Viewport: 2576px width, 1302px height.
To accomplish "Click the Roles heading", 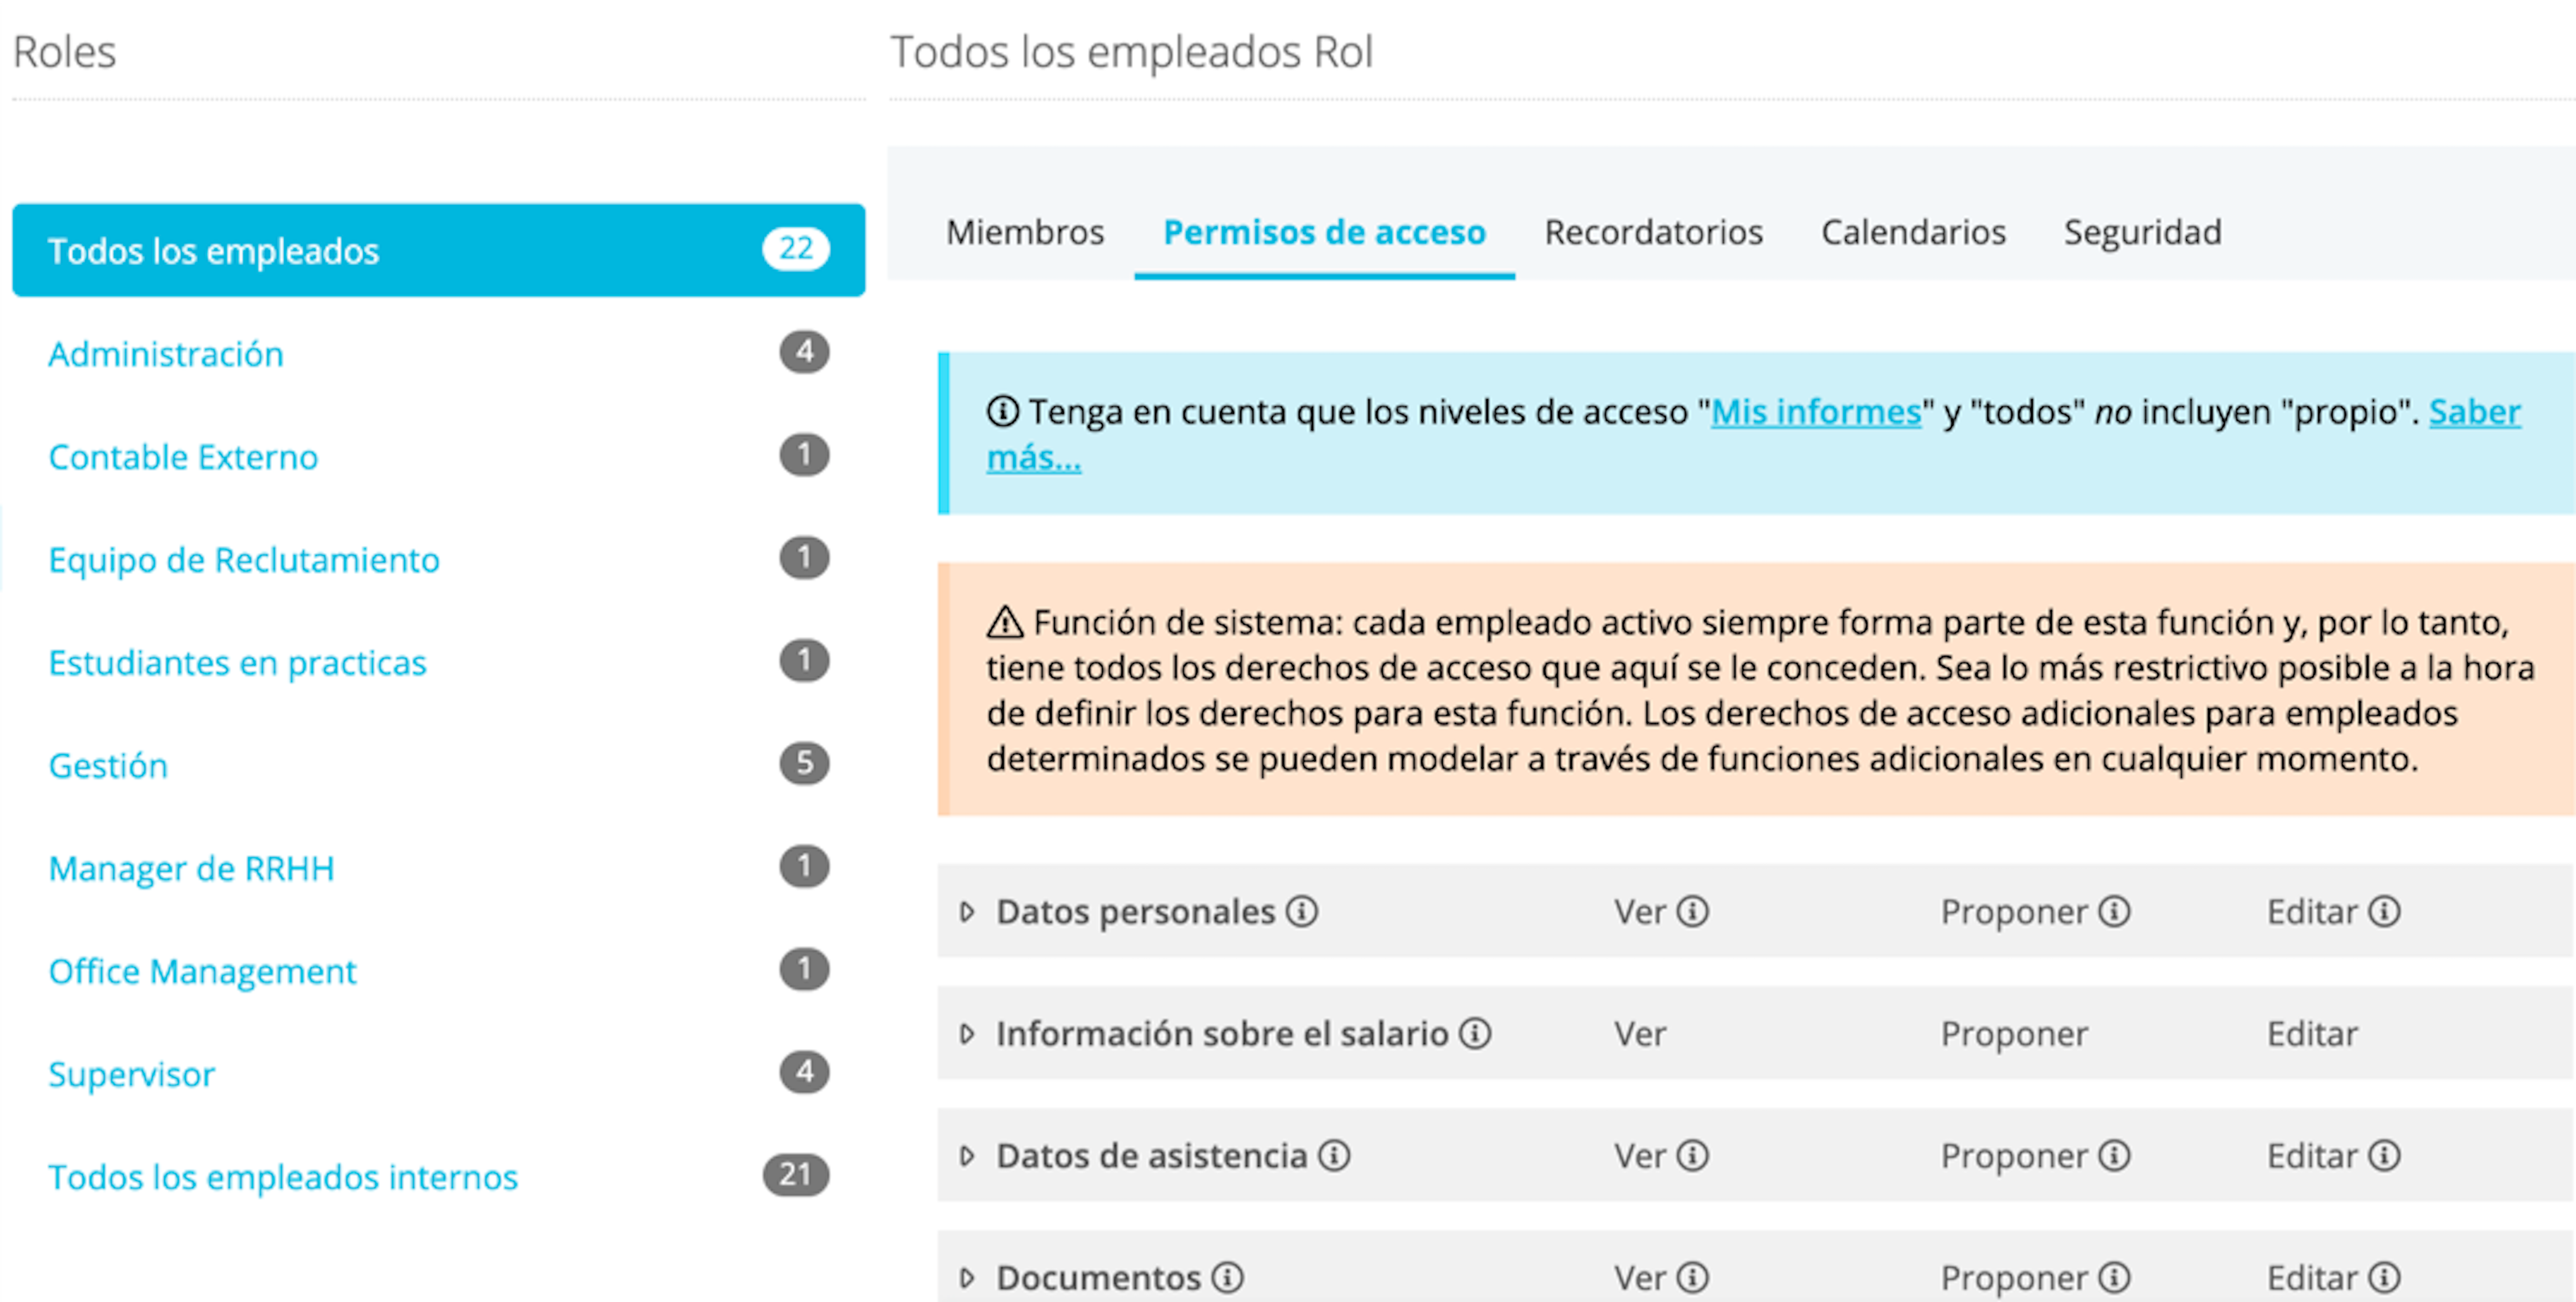I will [65, 52].
